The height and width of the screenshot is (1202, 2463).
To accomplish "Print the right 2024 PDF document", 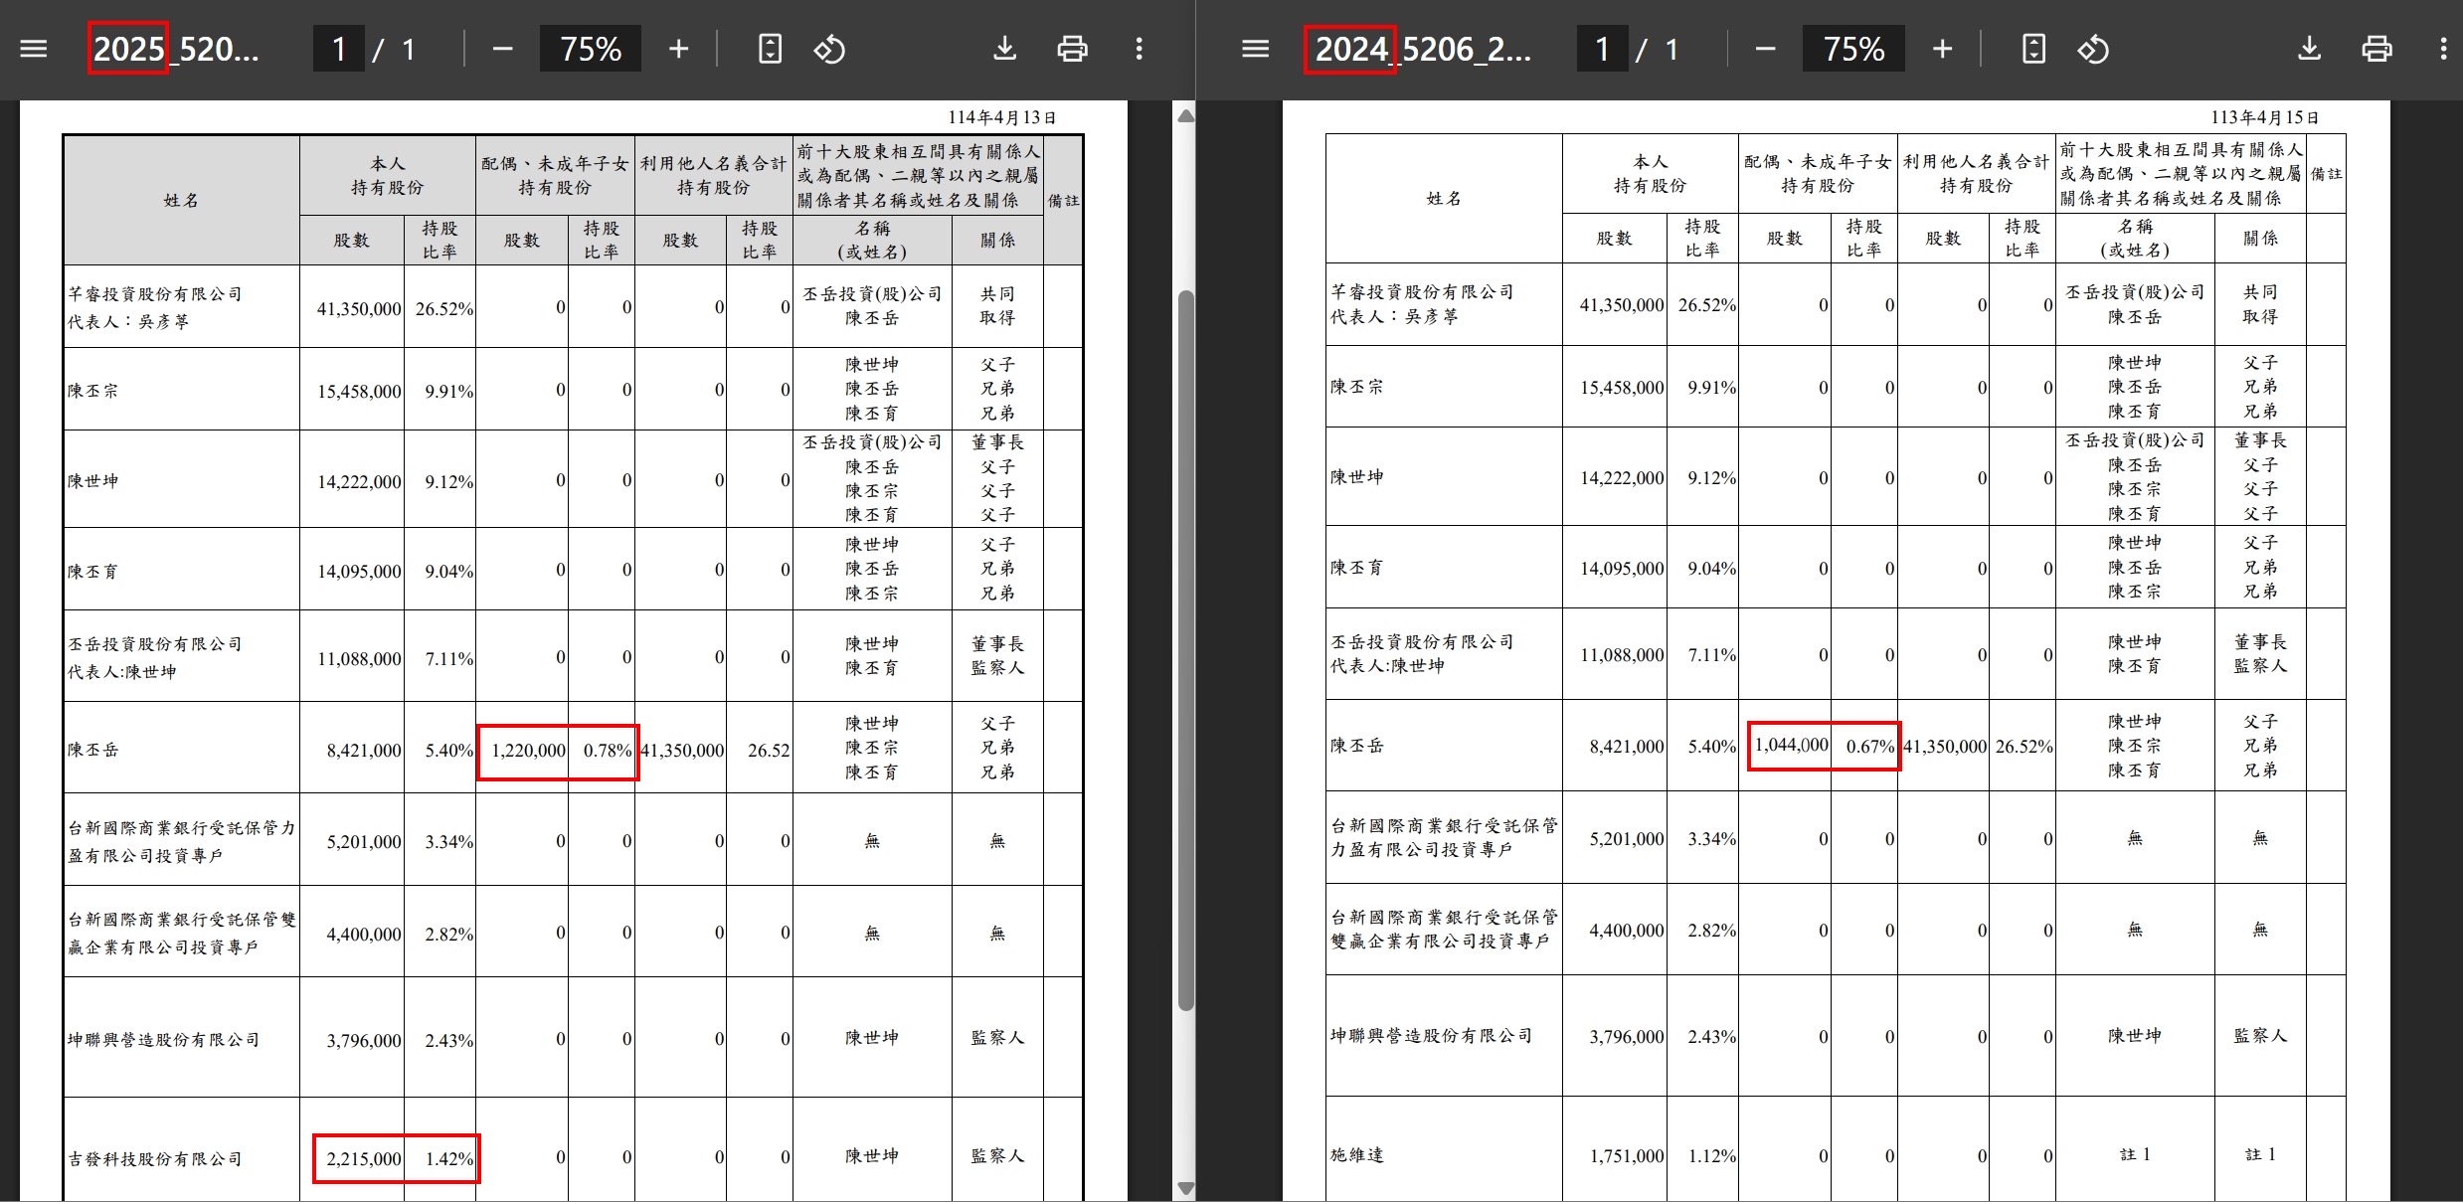I will click(2377, 49).
